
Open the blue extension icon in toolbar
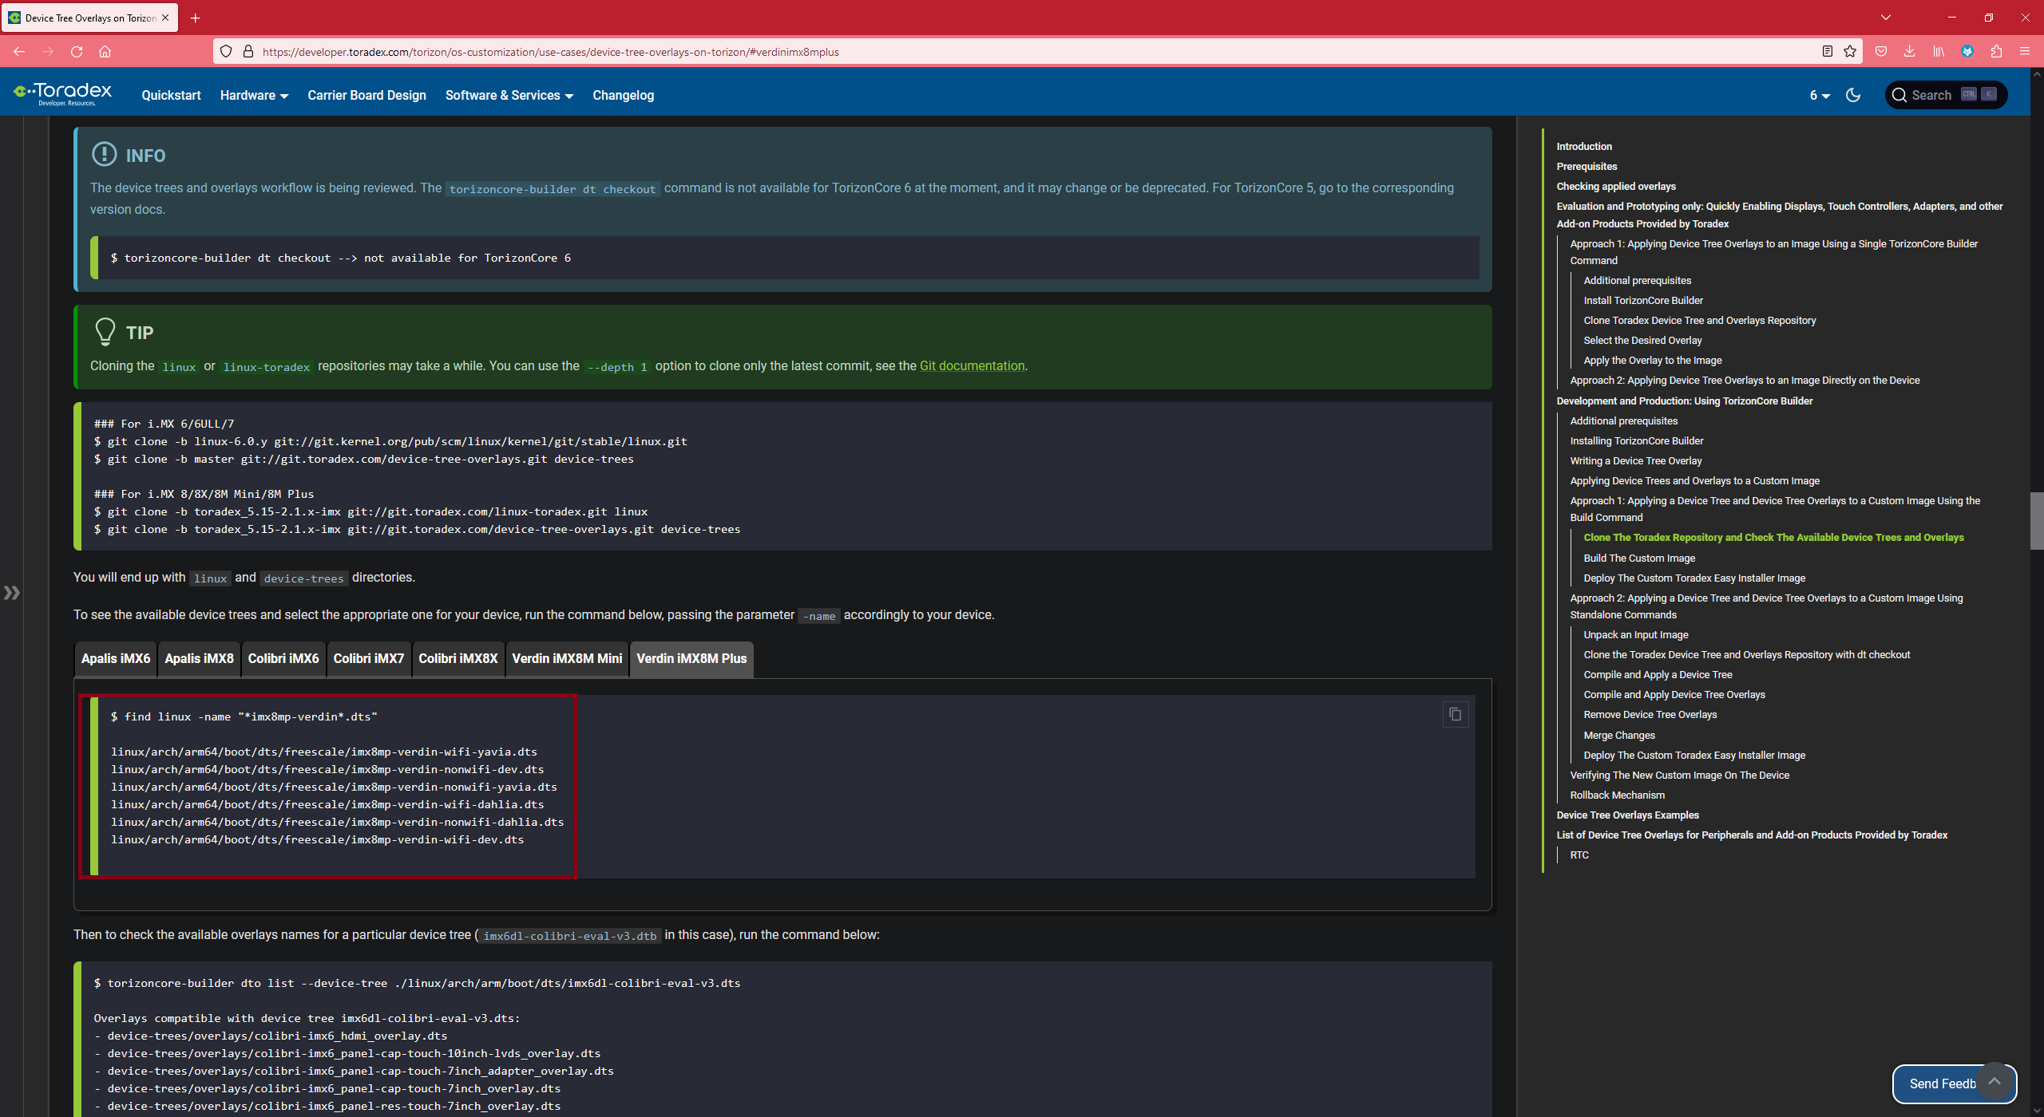1967,52
